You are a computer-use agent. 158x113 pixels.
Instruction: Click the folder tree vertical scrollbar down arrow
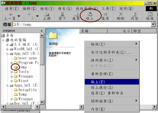(42, 102)
